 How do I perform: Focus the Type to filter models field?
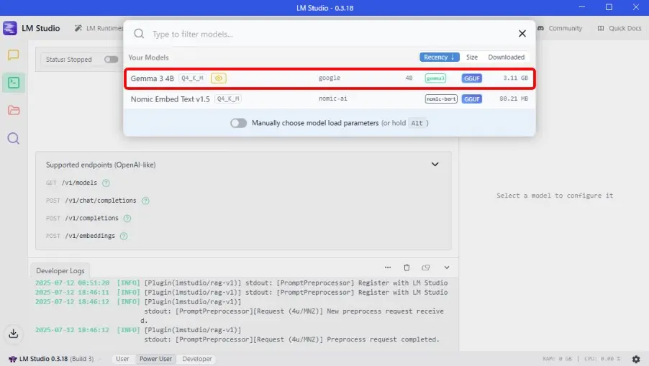point(331,34)
